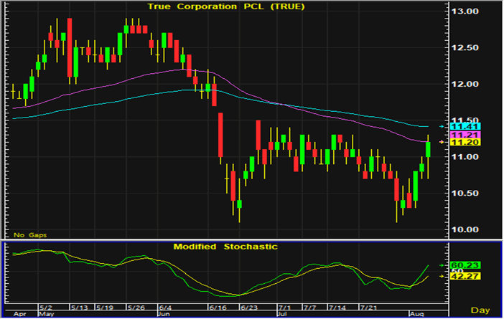
Task: Click the yellow arrow beside the 42.27 stochastic value
Action: click(x=442, y=275)
